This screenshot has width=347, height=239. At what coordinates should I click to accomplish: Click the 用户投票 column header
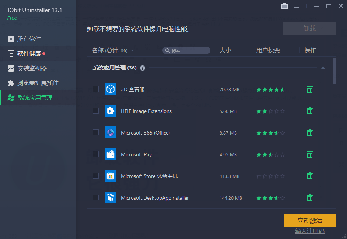pyautogui.click(x=268, y=50)
